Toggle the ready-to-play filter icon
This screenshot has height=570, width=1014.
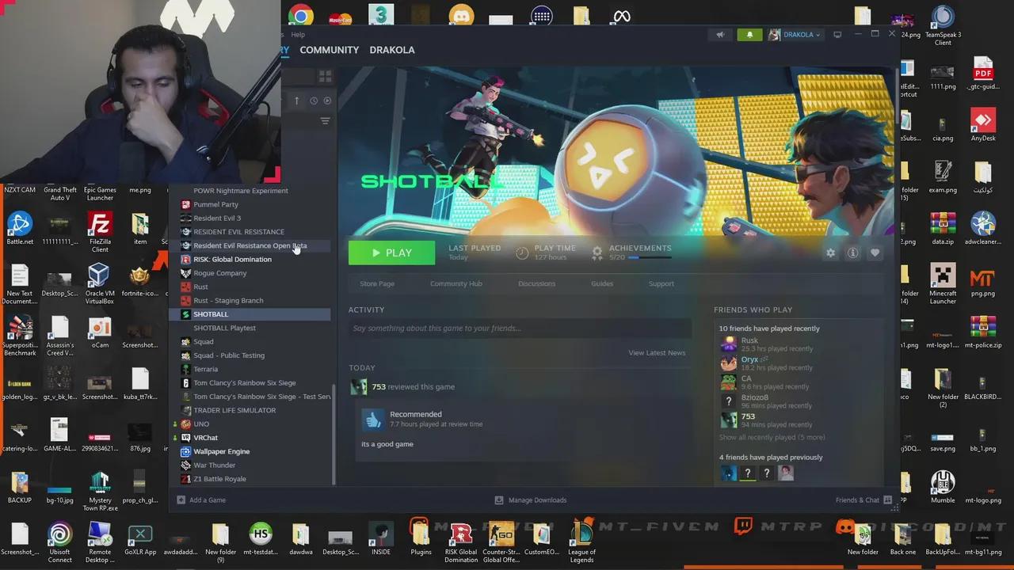[x=327, y=101]
